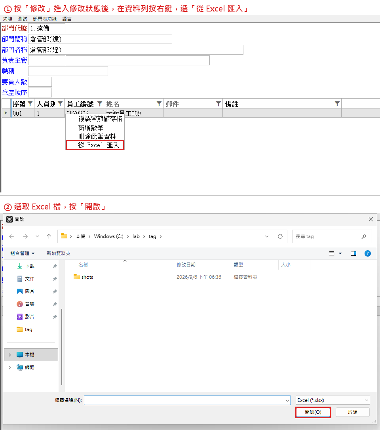Open 影片 in quick access
380x430 pixels.
point(30,317)
